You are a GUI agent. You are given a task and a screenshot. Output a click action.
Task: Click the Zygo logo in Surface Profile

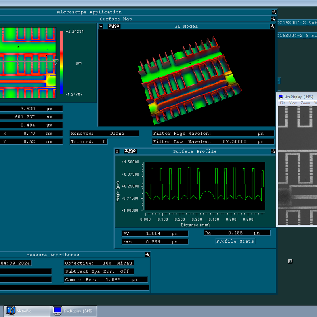[130, 151]
